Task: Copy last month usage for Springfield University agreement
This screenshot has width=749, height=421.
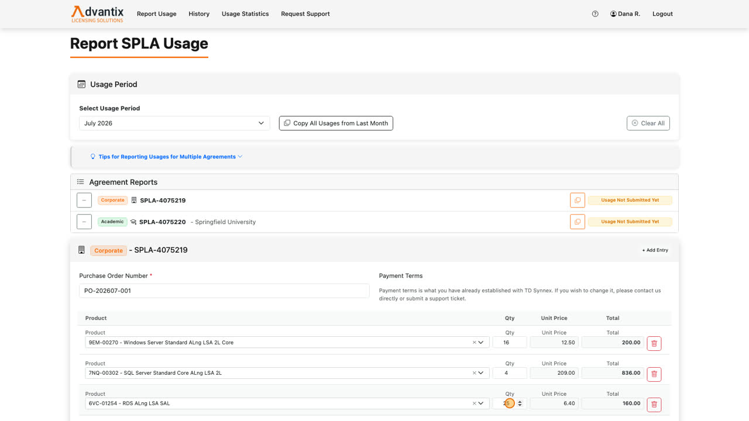Action: (578, 222)
